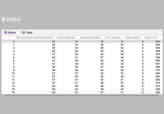This screenshot has width=164, height=114.
Task: Sort by Device Utilization column header
Action: click(x=67, y=38)
